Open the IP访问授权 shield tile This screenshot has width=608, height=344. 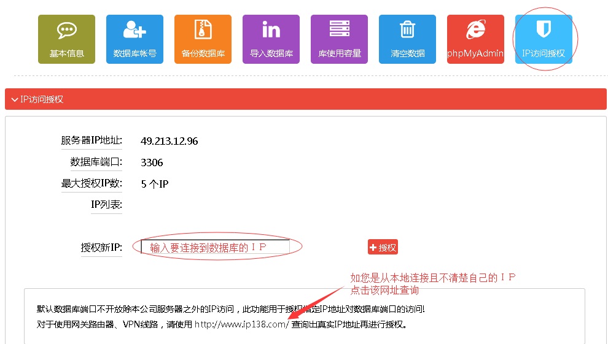pos(543,39)
